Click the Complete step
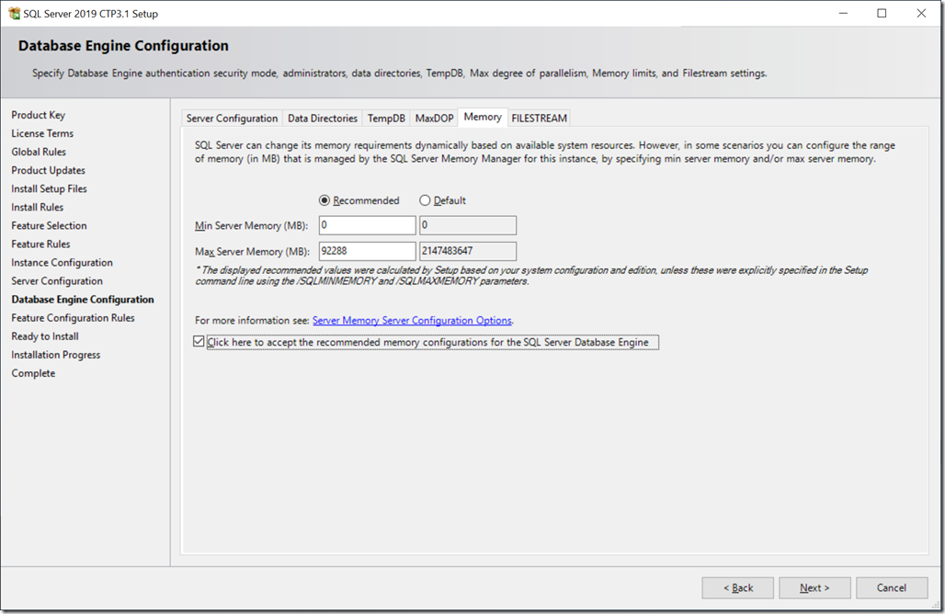 (33, 373)
